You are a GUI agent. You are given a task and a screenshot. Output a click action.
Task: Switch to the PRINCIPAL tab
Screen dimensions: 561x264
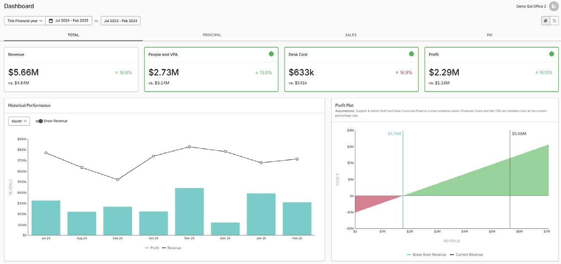coord(212,35)
